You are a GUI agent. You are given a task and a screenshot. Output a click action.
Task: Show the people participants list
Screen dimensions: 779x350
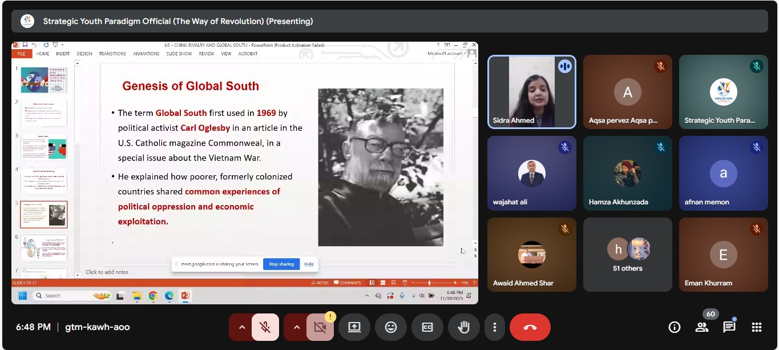701,327
